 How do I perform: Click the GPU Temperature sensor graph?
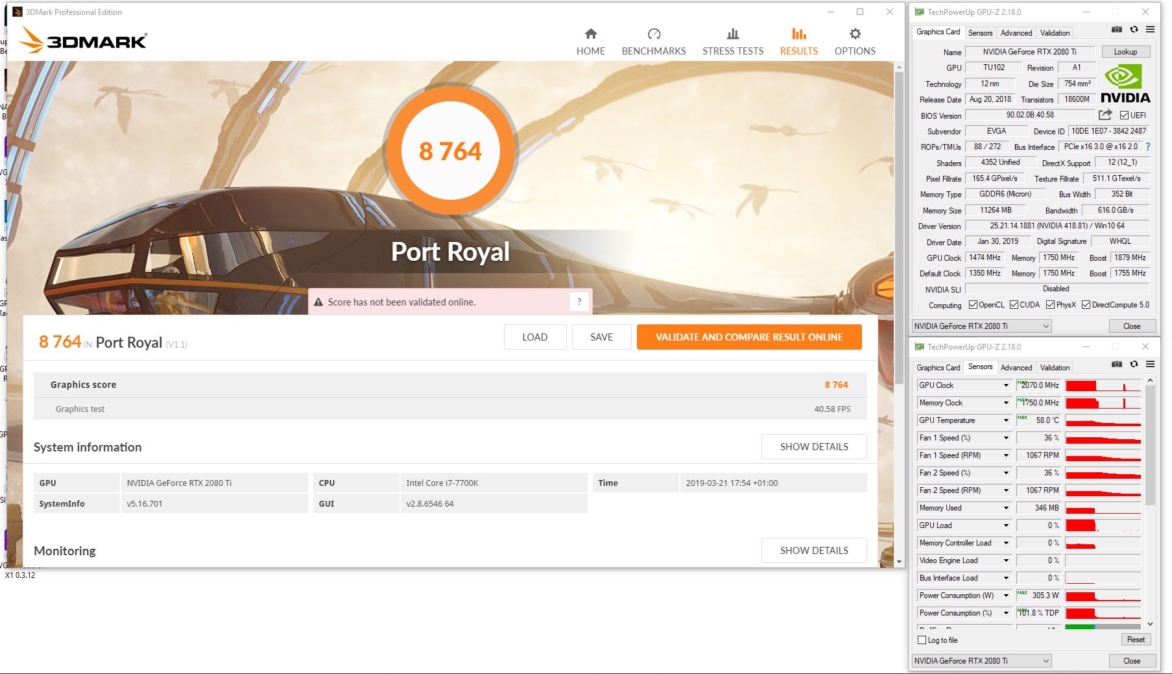1103,420
